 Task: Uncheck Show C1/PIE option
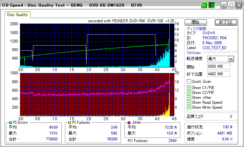[x=189, y=87]
